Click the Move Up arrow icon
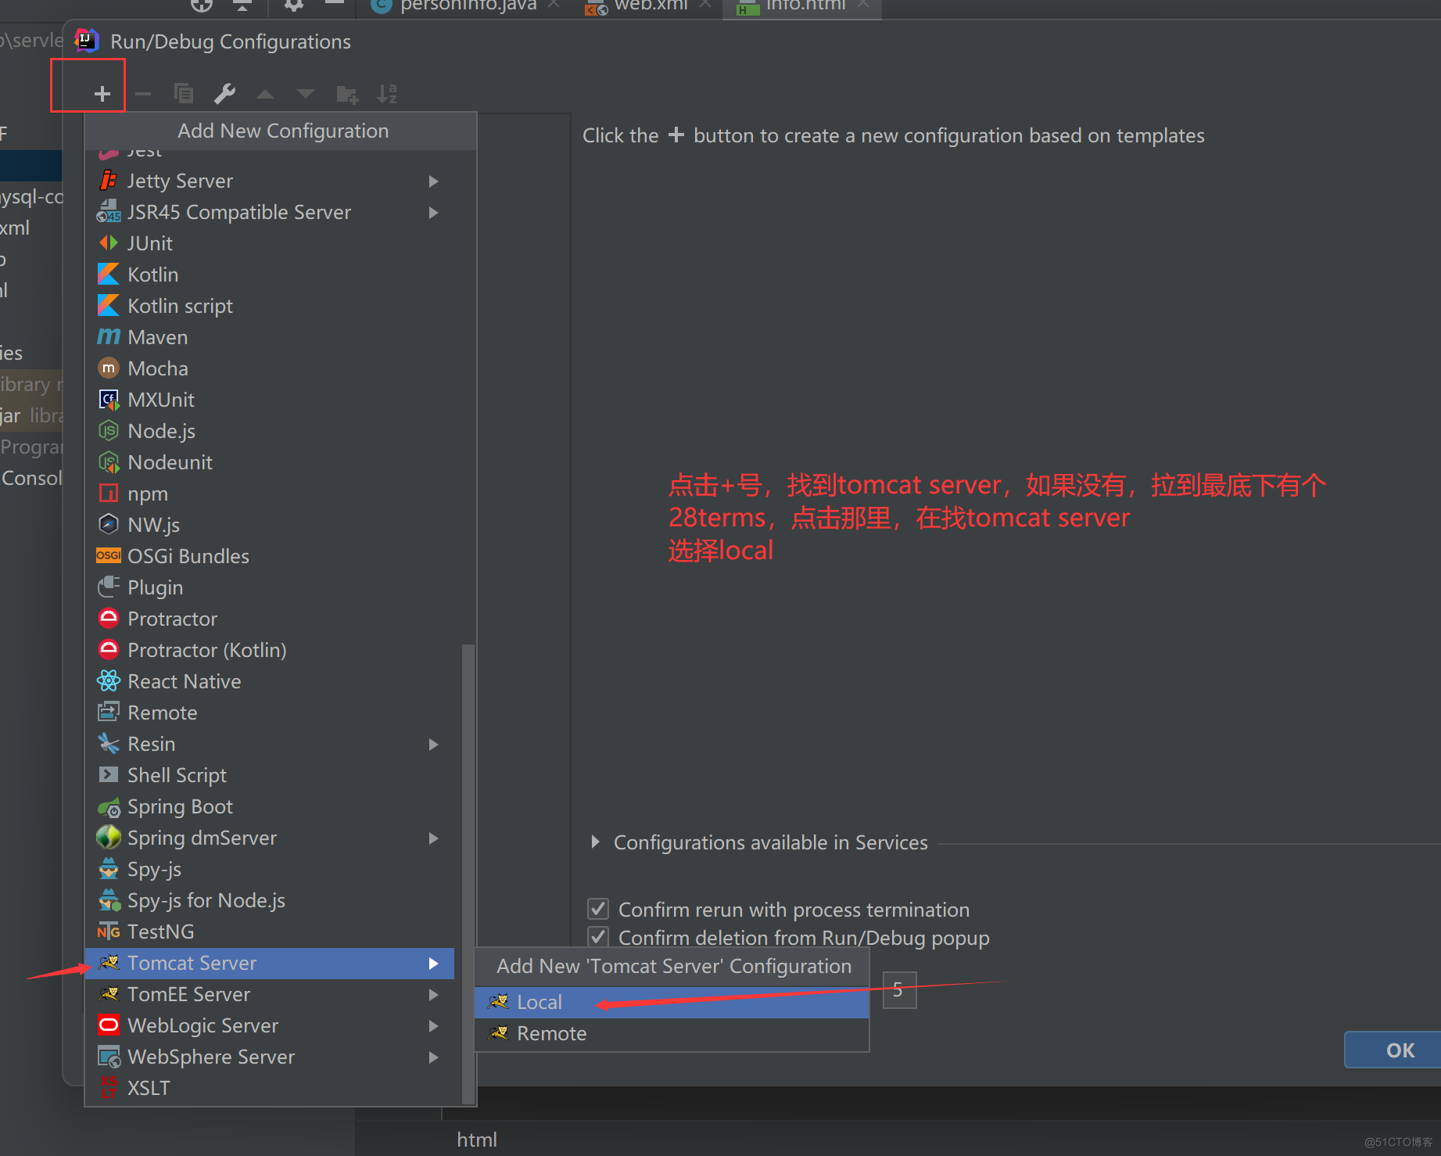 coord(265,95)
